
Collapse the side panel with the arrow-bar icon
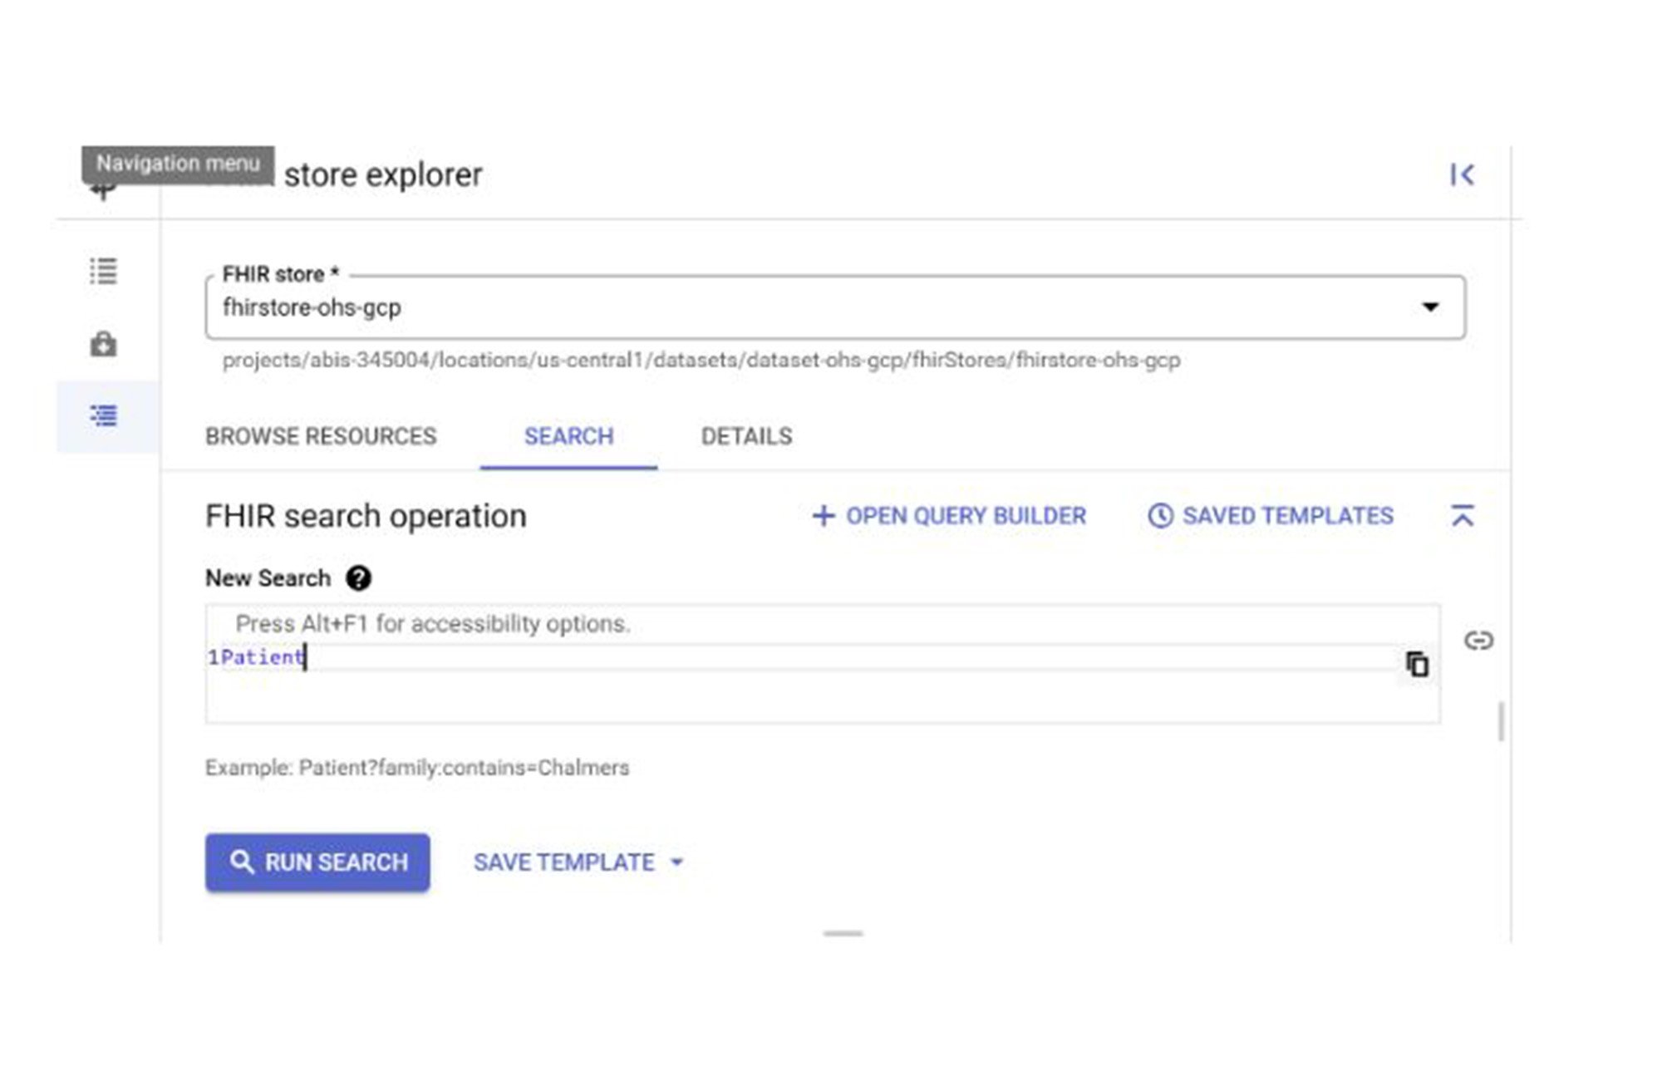(1462, 174)
